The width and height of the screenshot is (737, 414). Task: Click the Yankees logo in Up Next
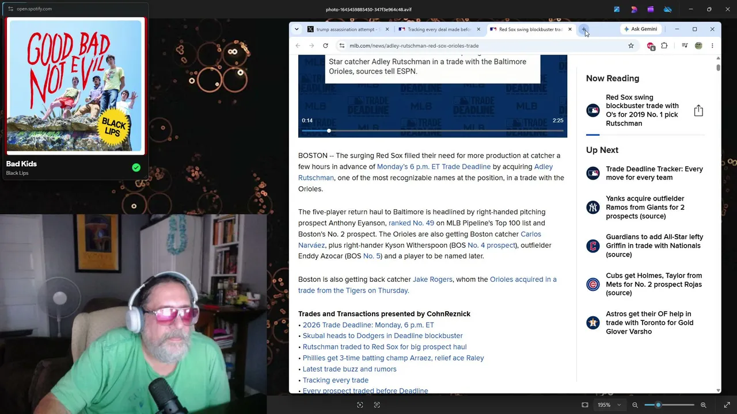(593, 208)
